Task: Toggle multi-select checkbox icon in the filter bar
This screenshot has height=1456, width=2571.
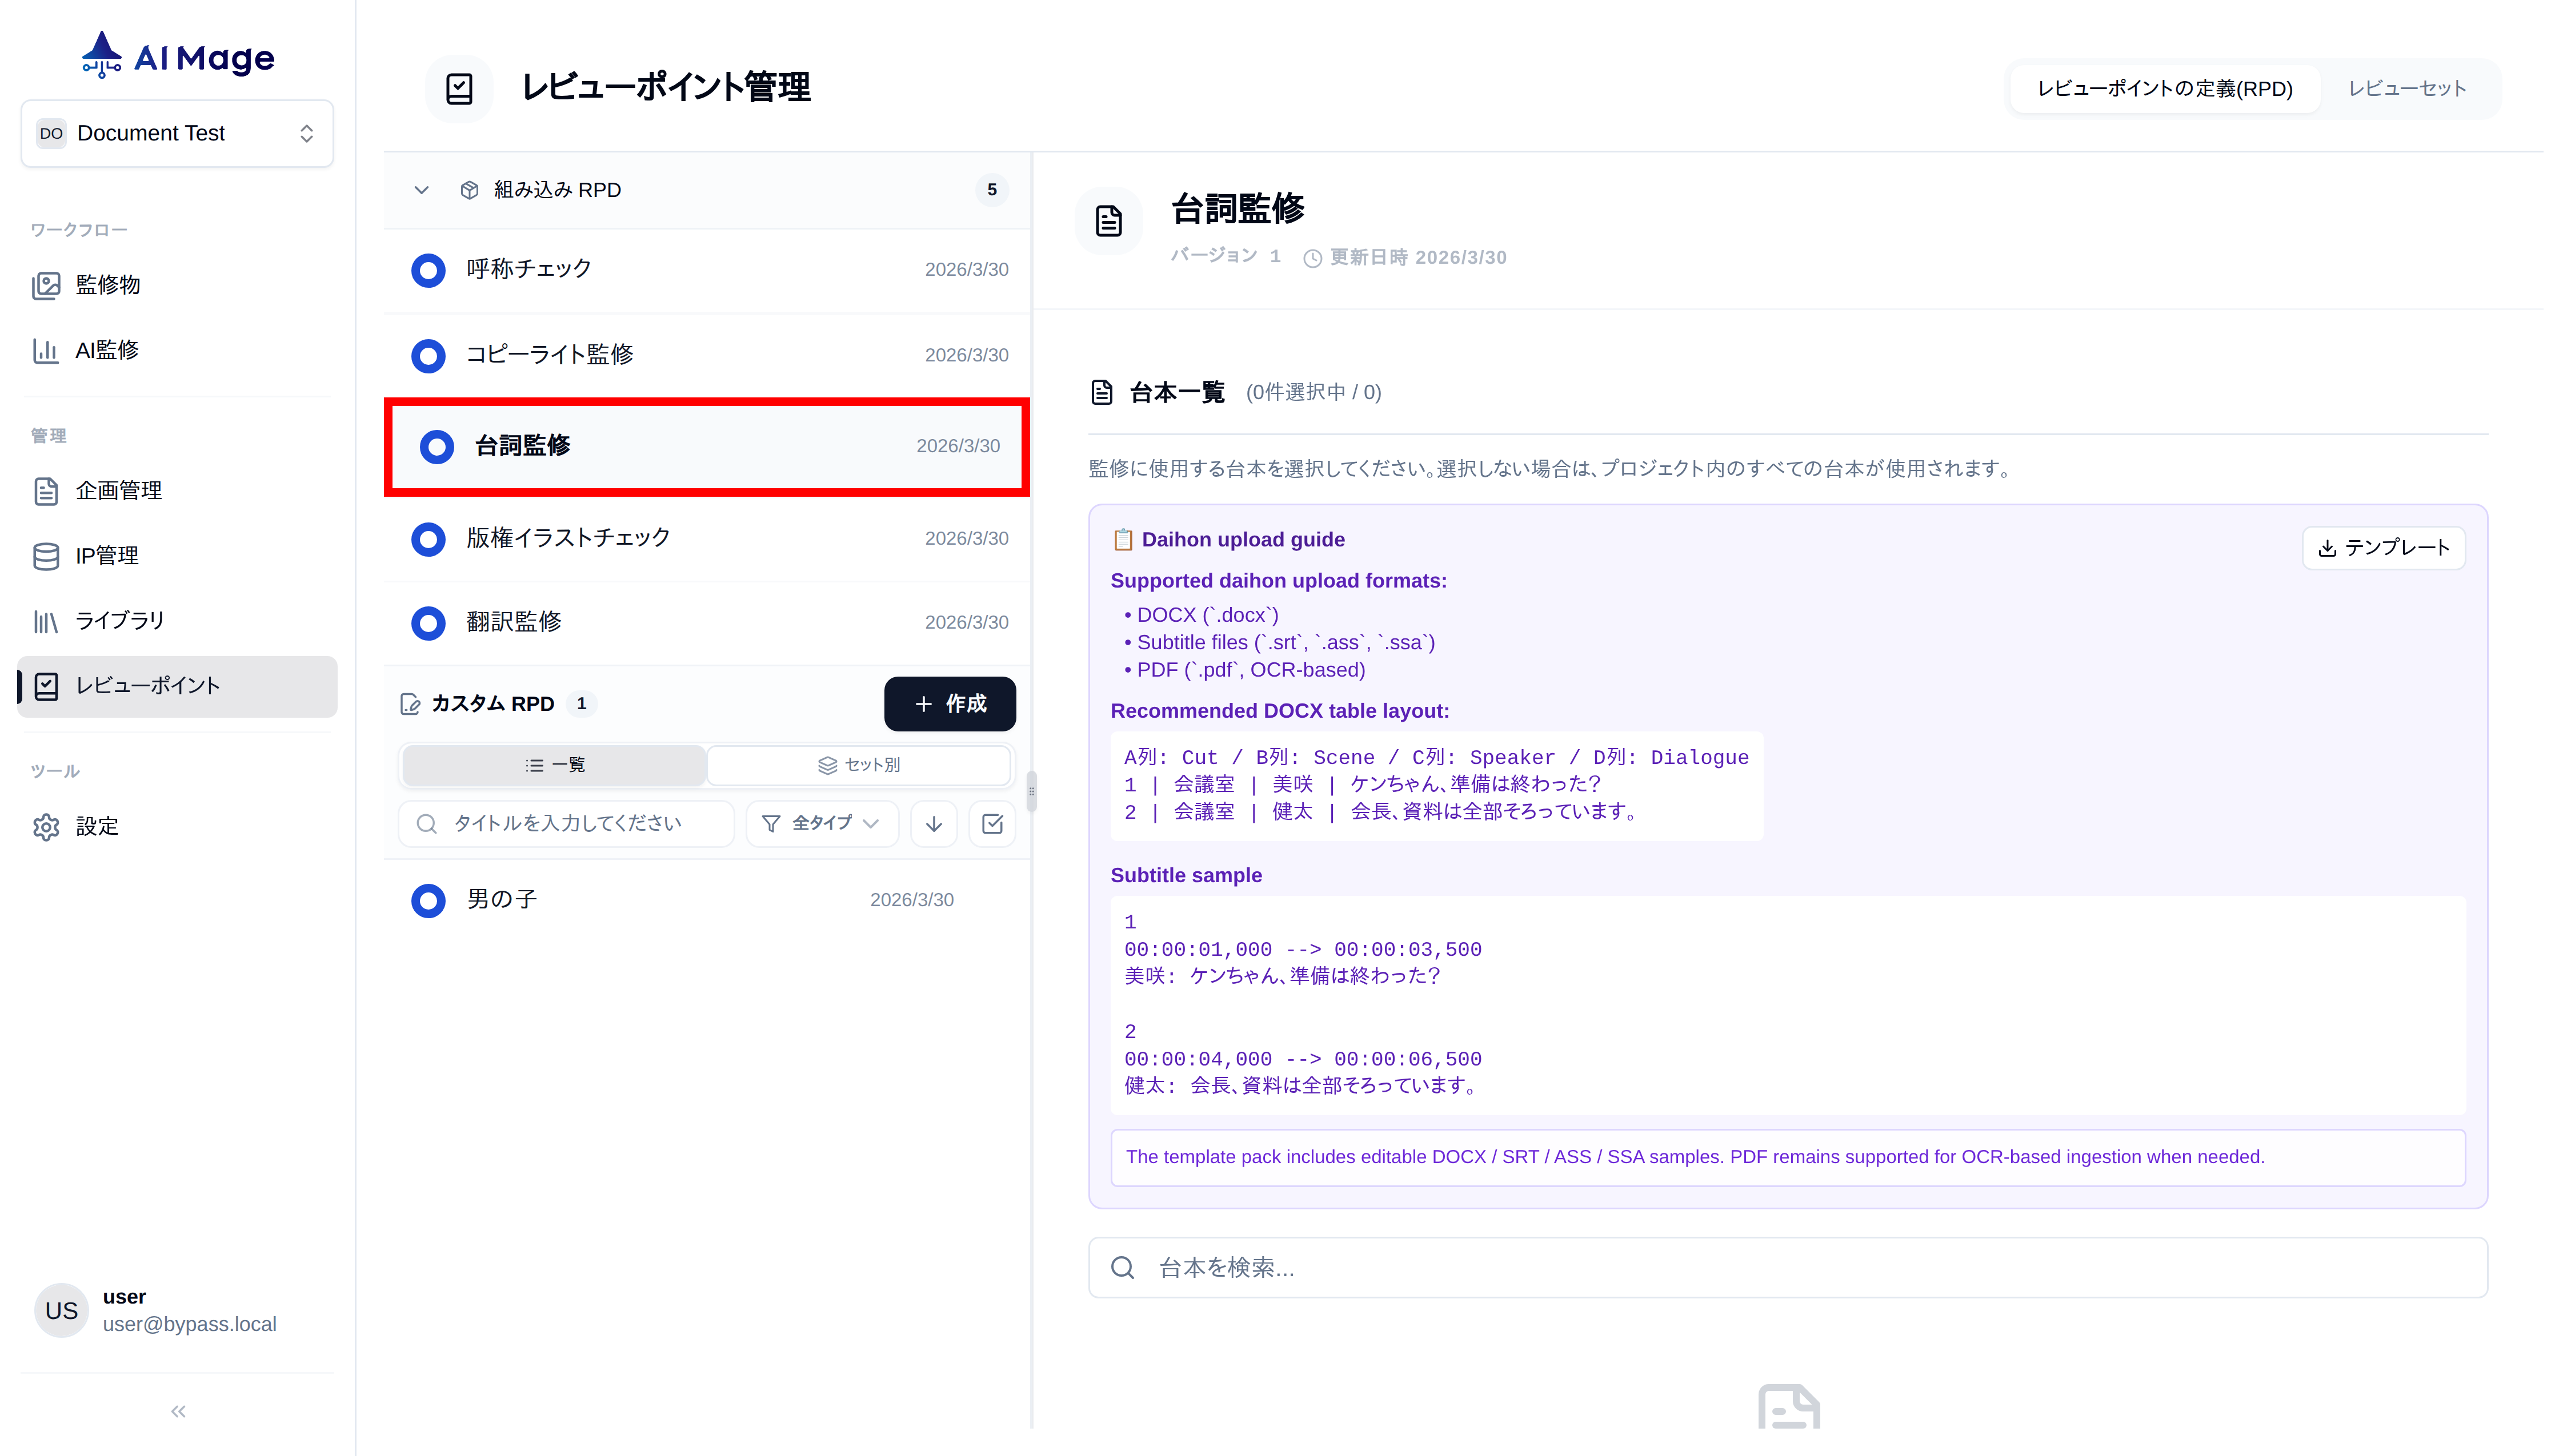Action: click(992, 824)
